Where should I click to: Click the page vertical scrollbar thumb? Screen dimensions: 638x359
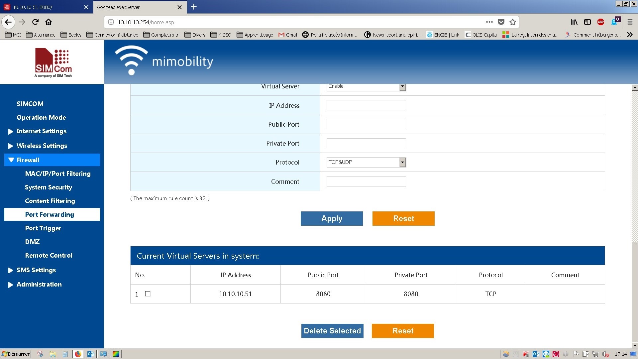635,293
